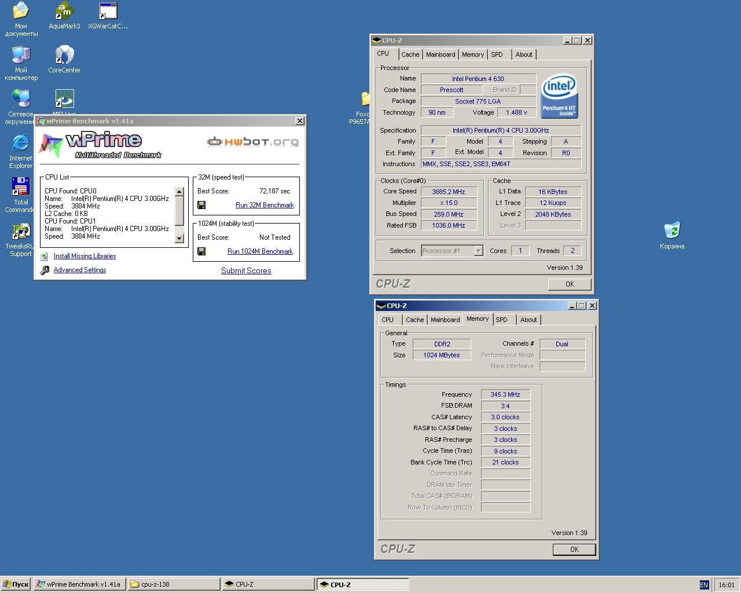Click the lower CPU-Z title bar chip icon

click(x=381, y=306)
